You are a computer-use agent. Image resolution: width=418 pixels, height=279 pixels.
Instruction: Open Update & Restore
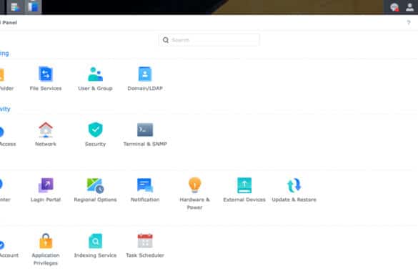click(x=294, y=190)
